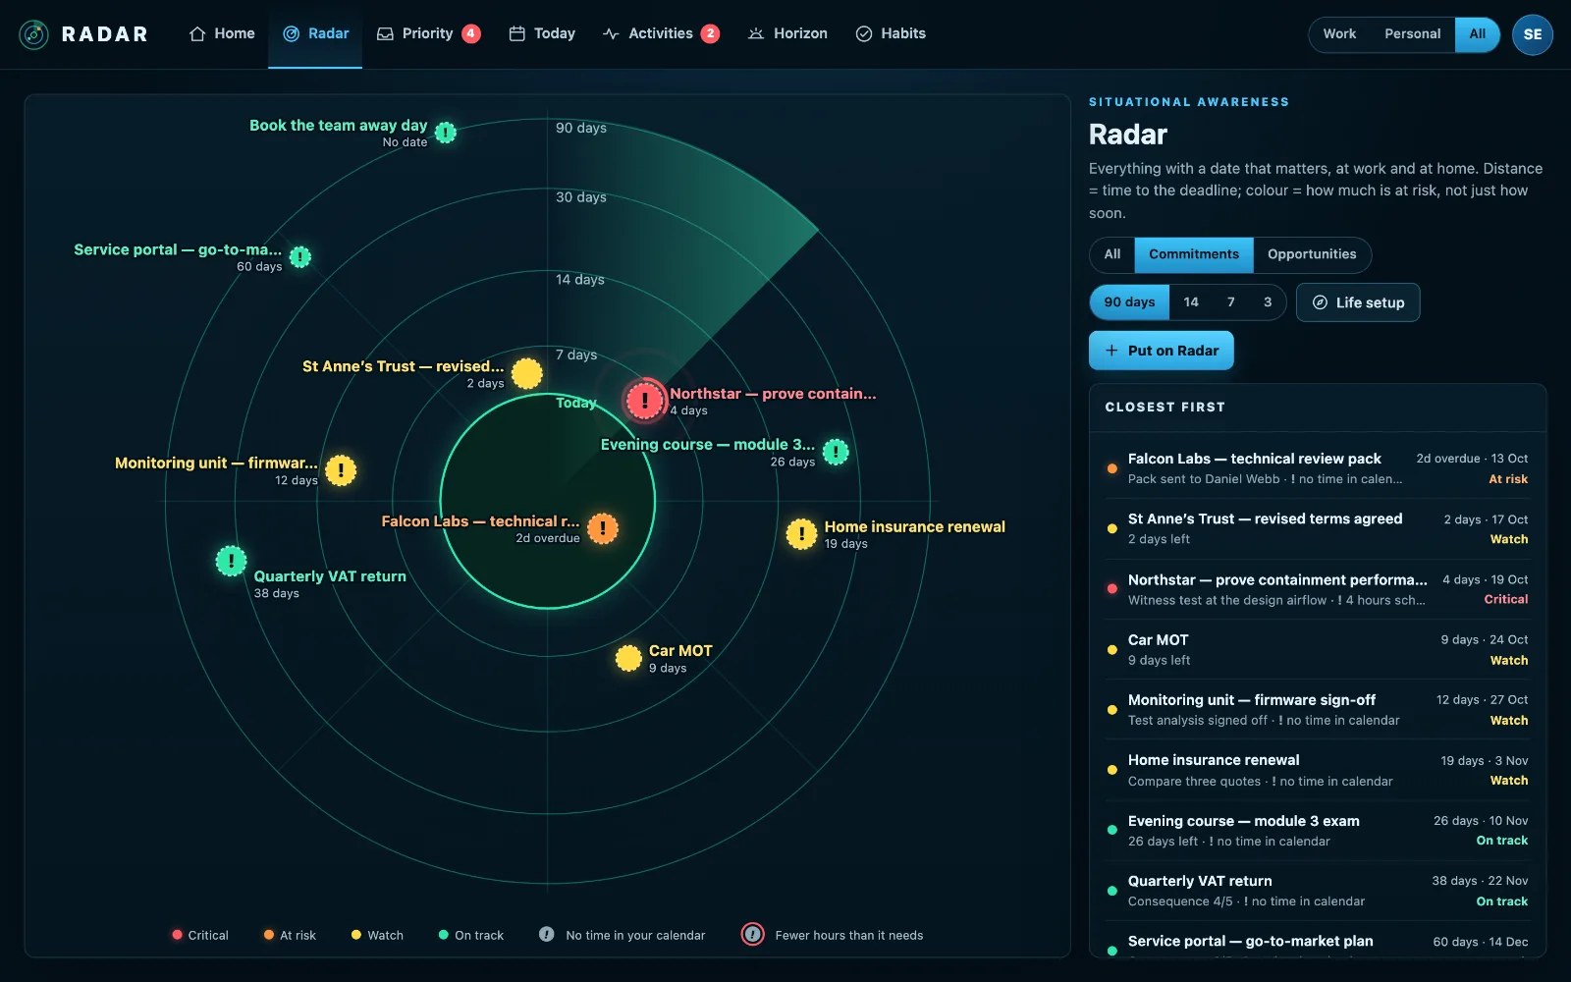The image size is (1571, 982).
Task: Click Monitoring unit firmware blip
Action: point(341,470)
